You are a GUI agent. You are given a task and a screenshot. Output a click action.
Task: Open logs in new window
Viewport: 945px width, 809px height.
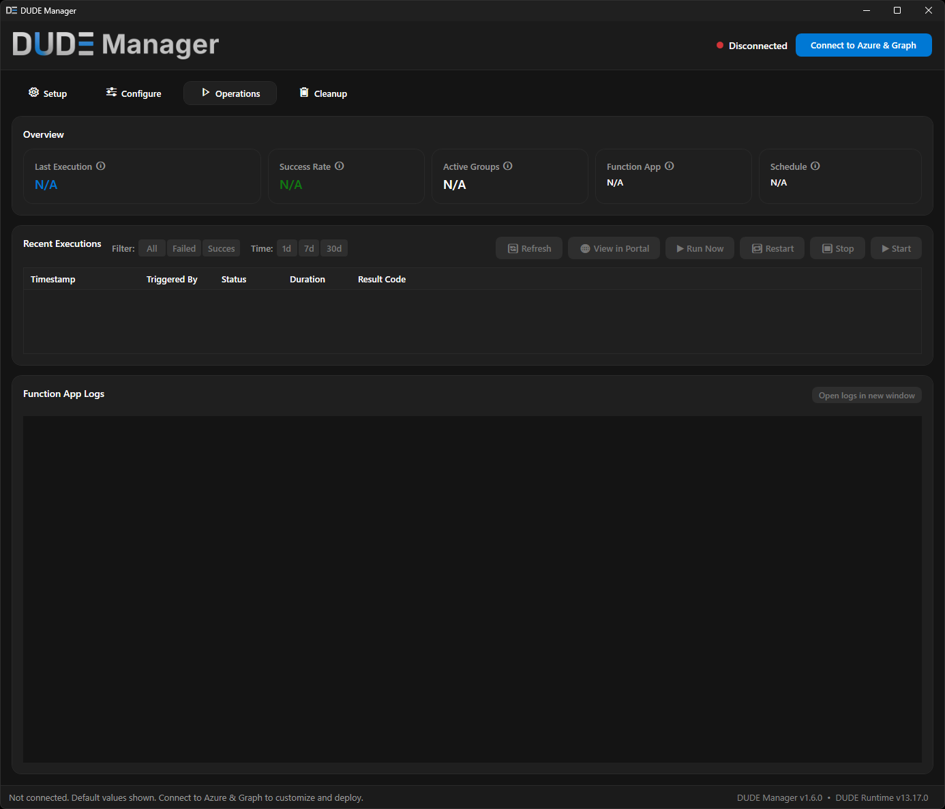point(866,395)
